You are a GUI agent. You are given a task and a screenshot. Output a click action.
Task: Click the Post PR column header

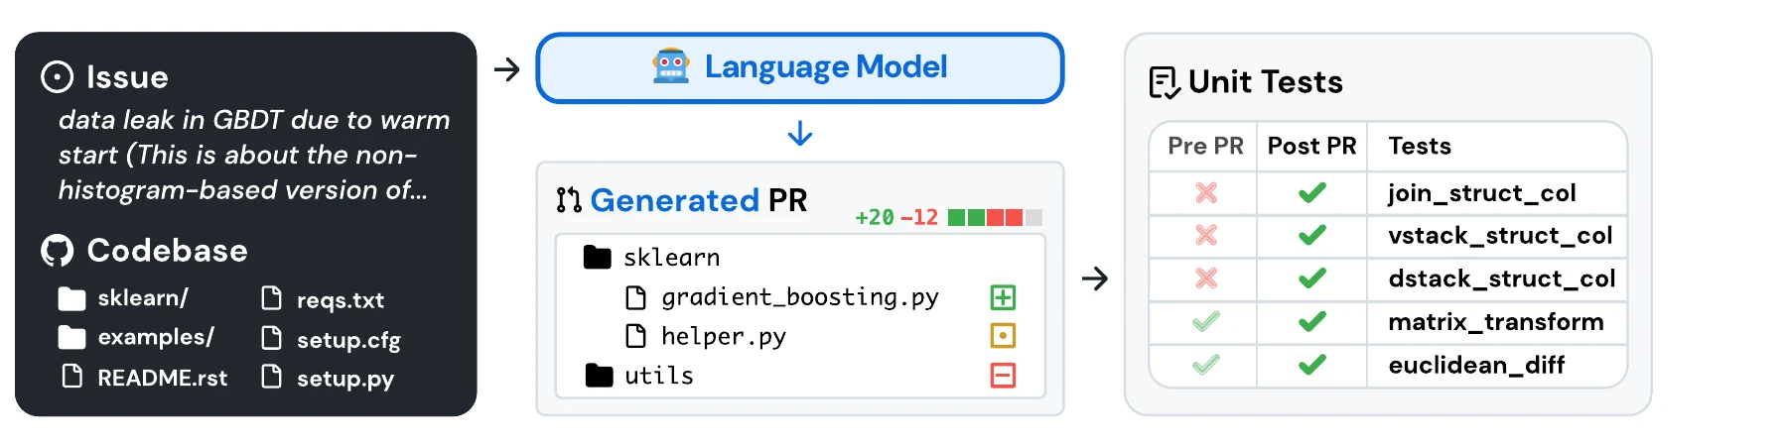click(1311, 147)
